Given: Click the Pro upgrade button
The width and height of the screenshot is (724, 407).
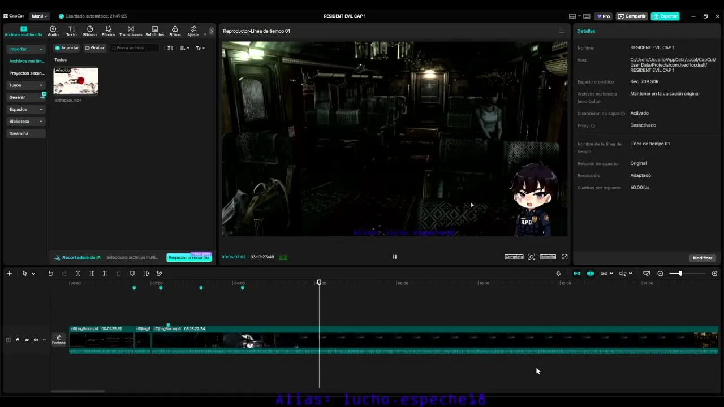Looking at the screenshot, I should pos(604,16).
